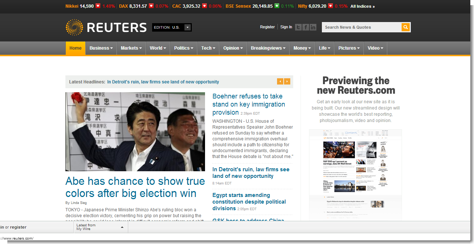Open the Twitter social icon
The height and width of the screenshot is (244, 474).
(x=298, y=27)
